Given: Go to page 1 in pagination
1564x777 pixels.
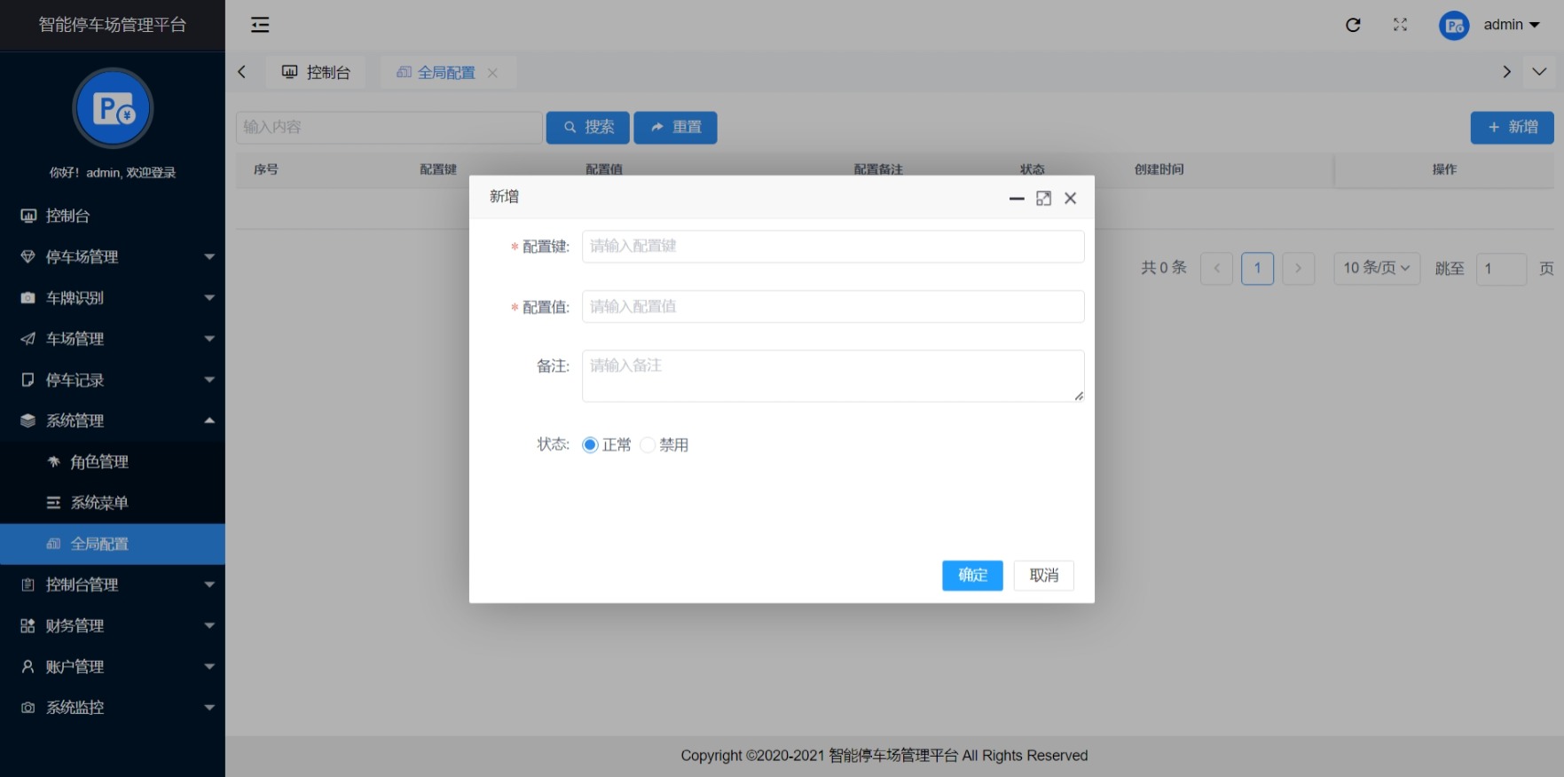Looking at the screenshot, I should (1257, 268).
